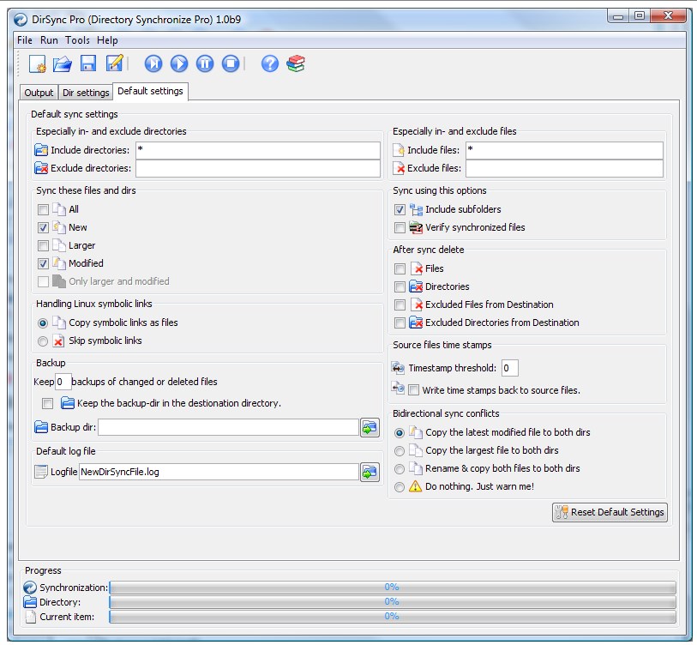Image resolution: width=697 pixels, height=645 pixels.
Task: Enable Verify synchronized files
Action: tap(400, 228)
